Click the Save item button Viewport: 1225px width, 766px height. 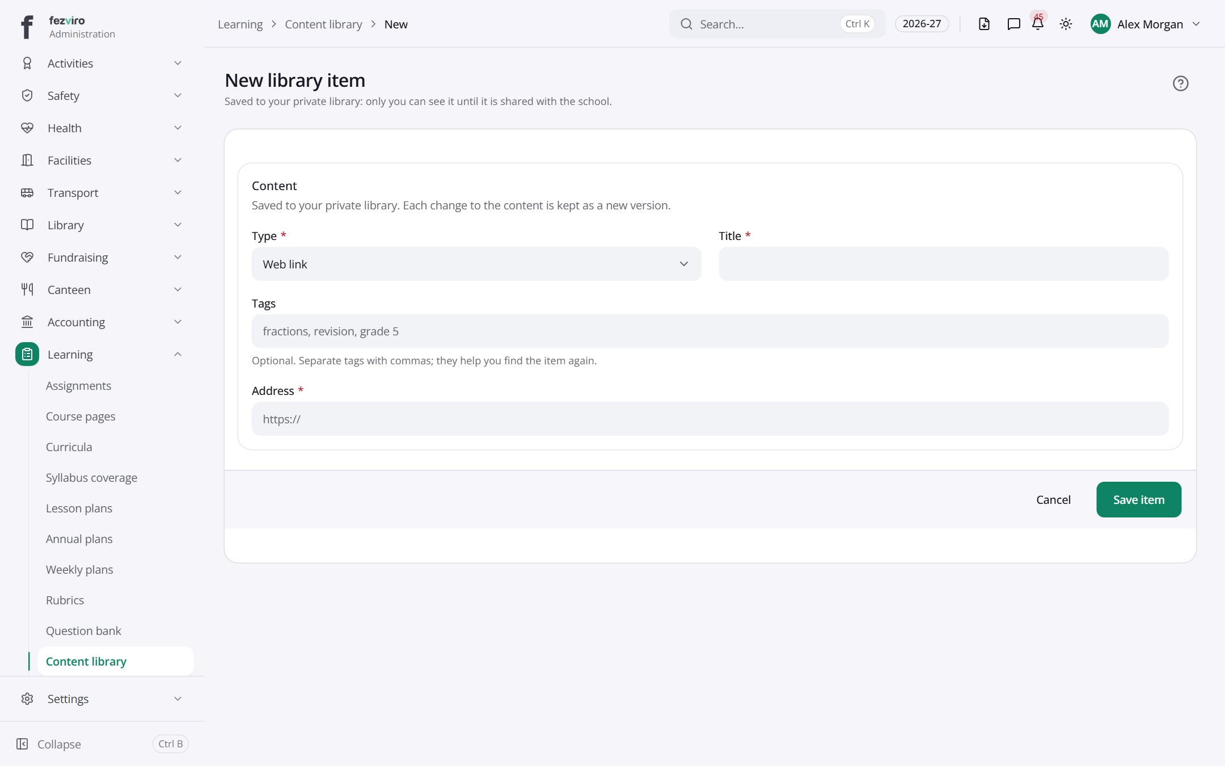(x=1139, y=499)
